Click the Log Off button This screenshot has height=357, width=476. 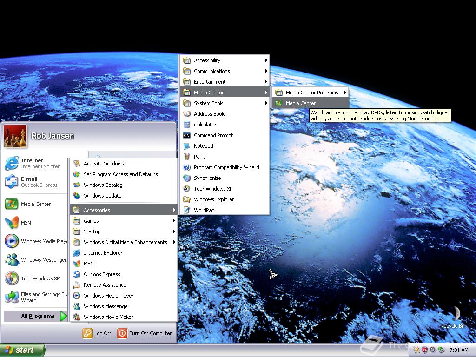[x=97, y=333]
